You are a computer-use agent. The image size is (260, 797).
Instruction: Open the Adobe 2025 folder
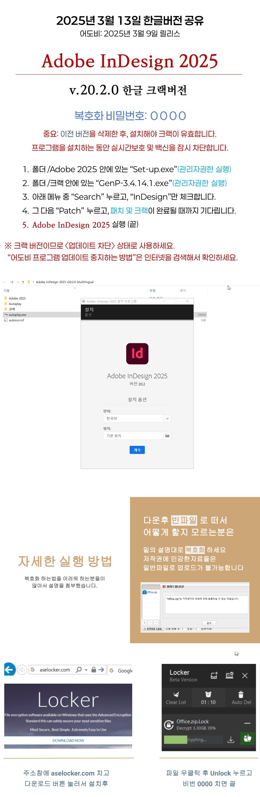click(17, 298)
